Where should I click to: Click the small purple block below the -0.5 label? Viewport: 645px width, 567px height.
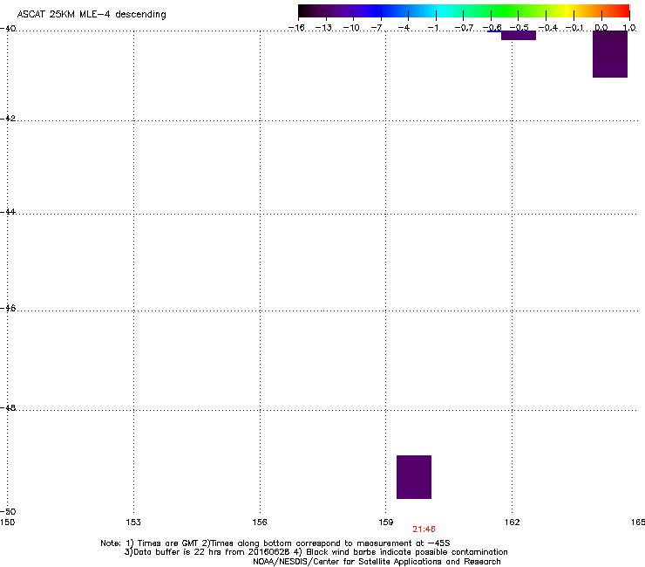[x=519, y=36]
